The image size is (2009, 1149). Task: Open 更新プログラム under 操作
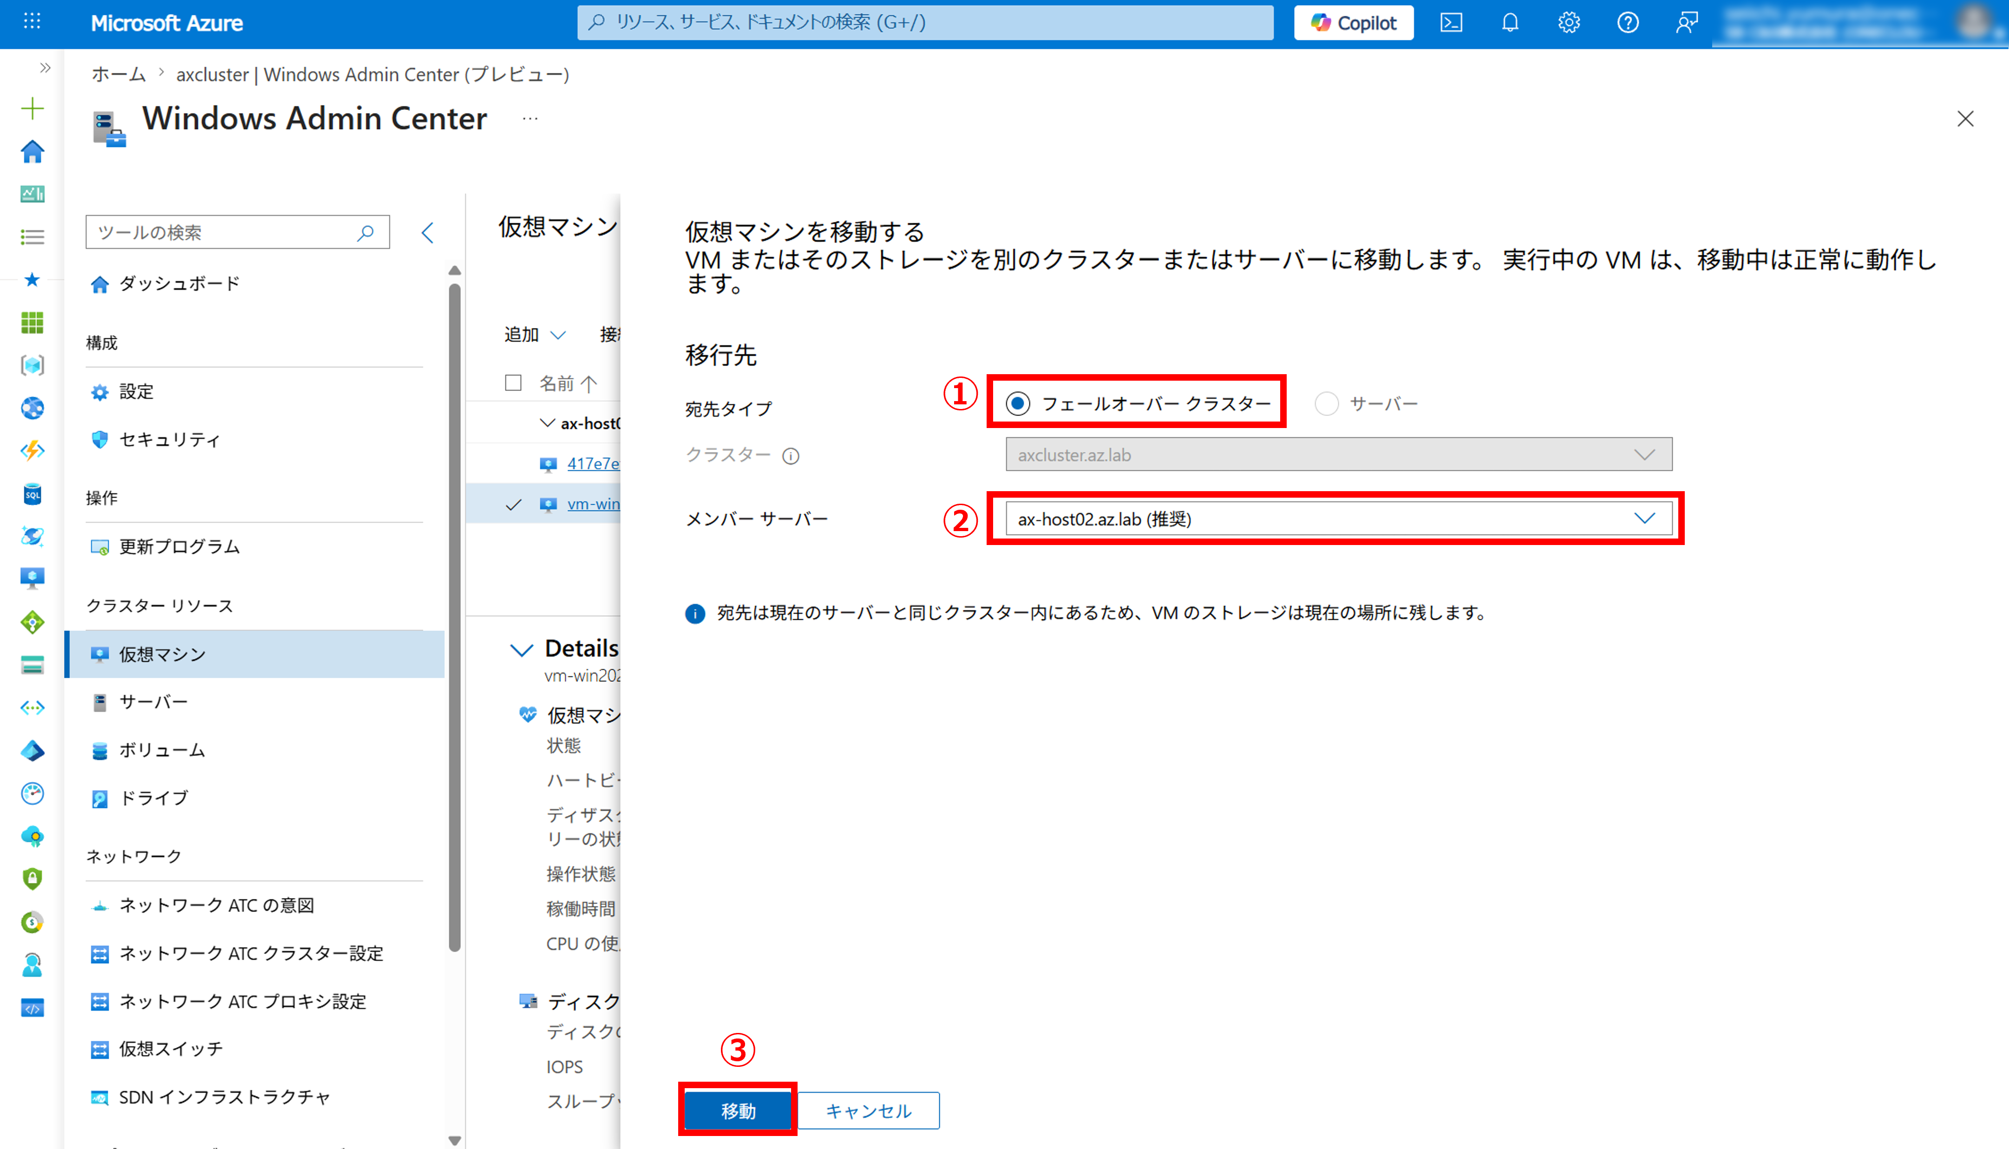179,547
